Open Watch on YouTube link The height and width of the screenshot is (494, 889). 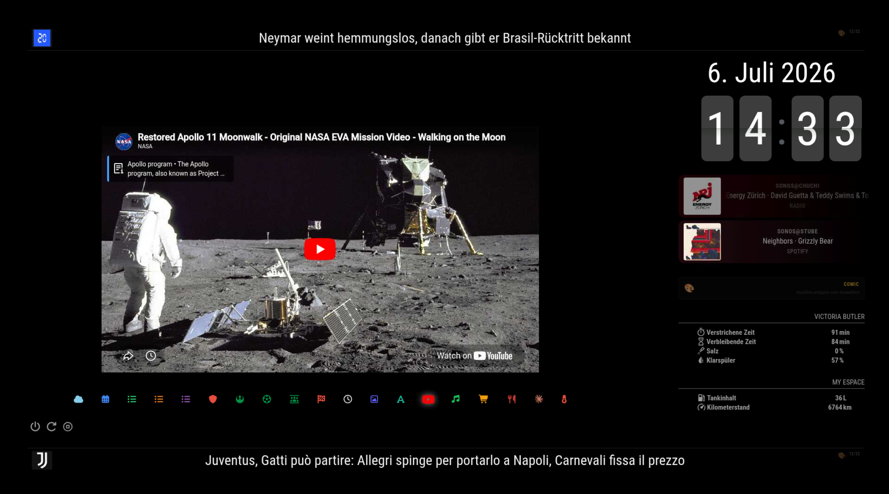[475, 356]
